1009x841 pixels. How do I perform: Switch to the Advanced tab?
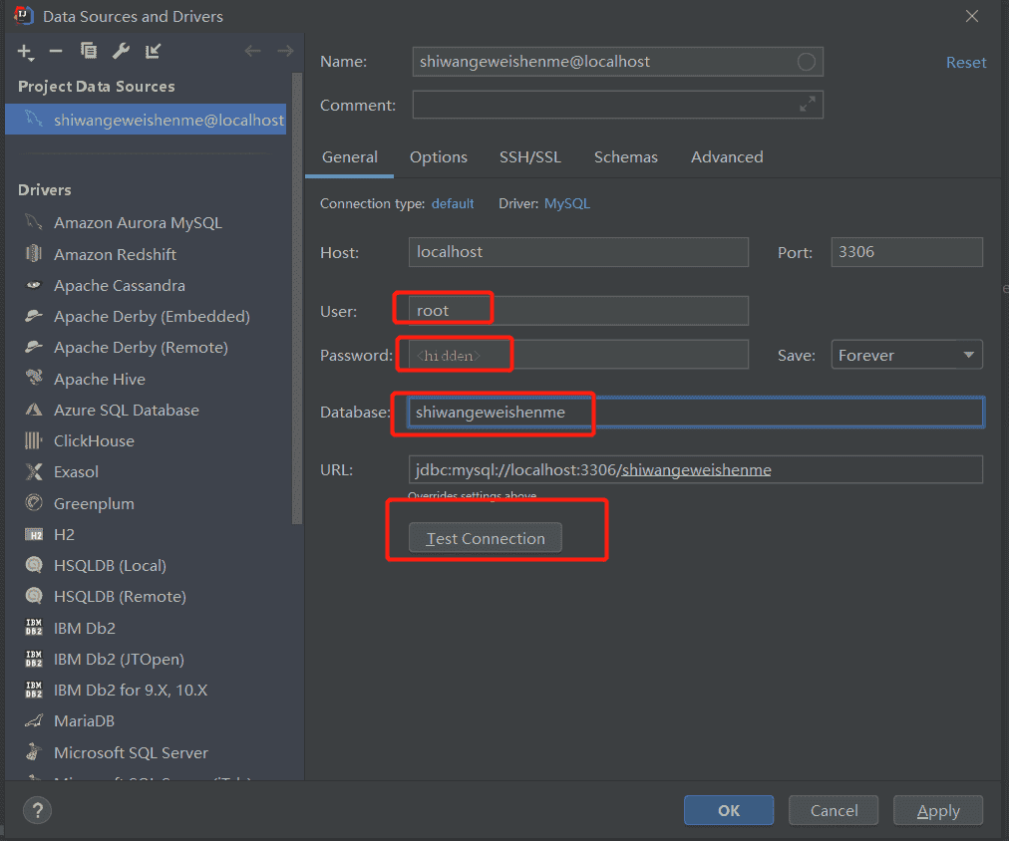click(x=727, y=156)
